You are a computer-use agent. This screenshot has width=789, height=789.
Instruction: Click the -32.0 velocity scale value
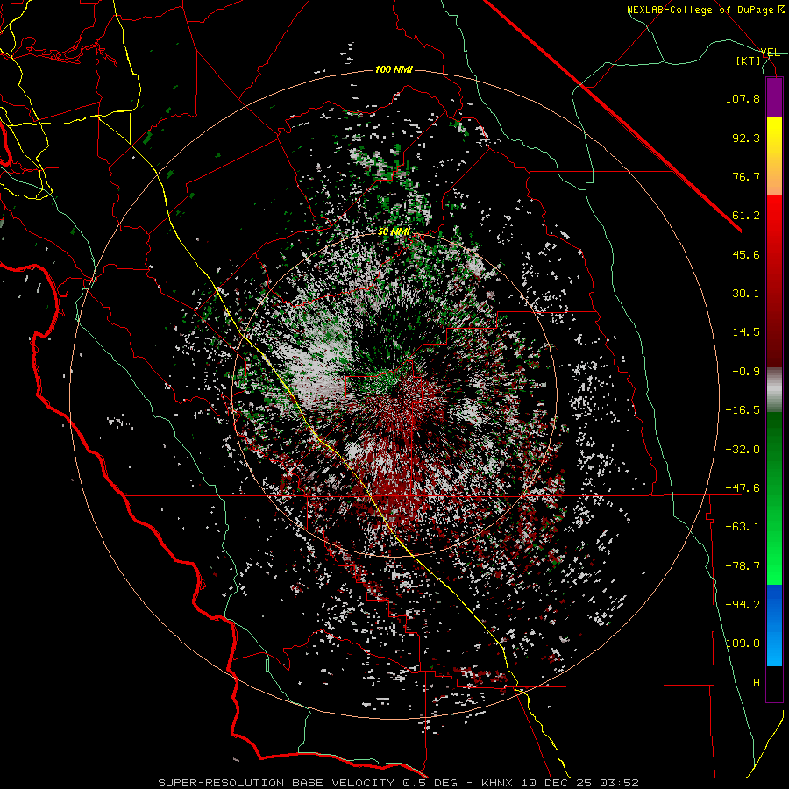(743, 450)
